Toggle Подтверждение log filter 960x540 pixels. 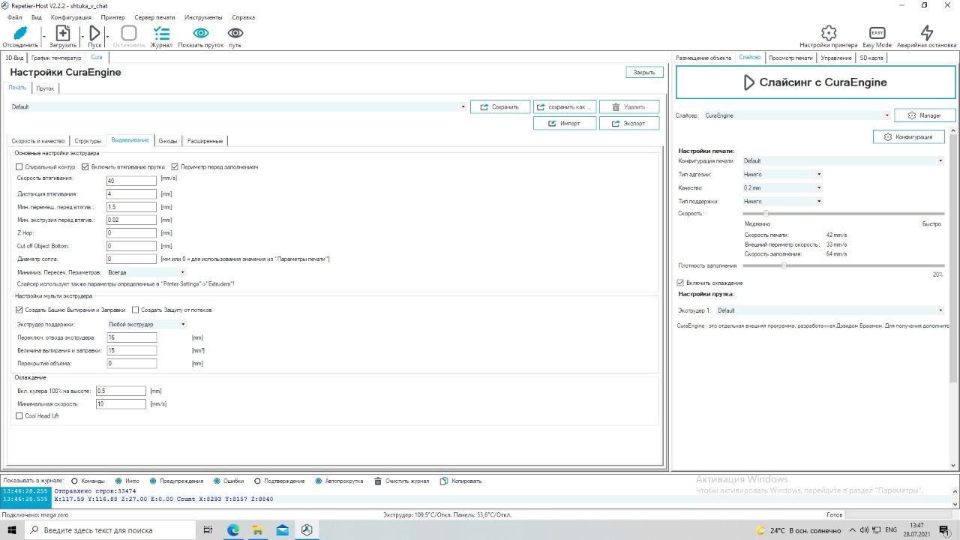[x=258, y=481]
